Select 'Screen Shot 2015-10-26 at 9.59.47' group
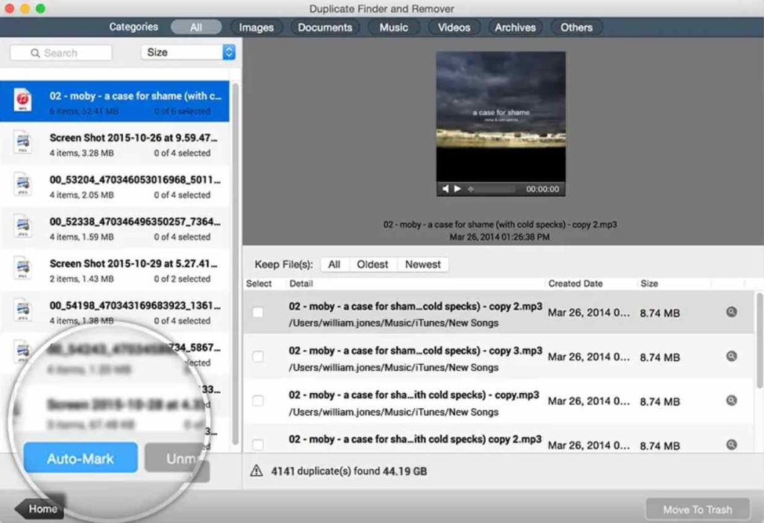 tap(115, 144)
